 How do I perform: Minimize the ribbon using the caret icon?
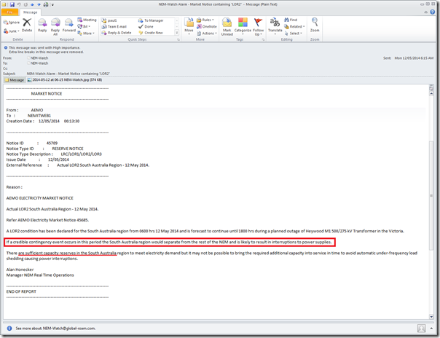[x=425, y=12]
